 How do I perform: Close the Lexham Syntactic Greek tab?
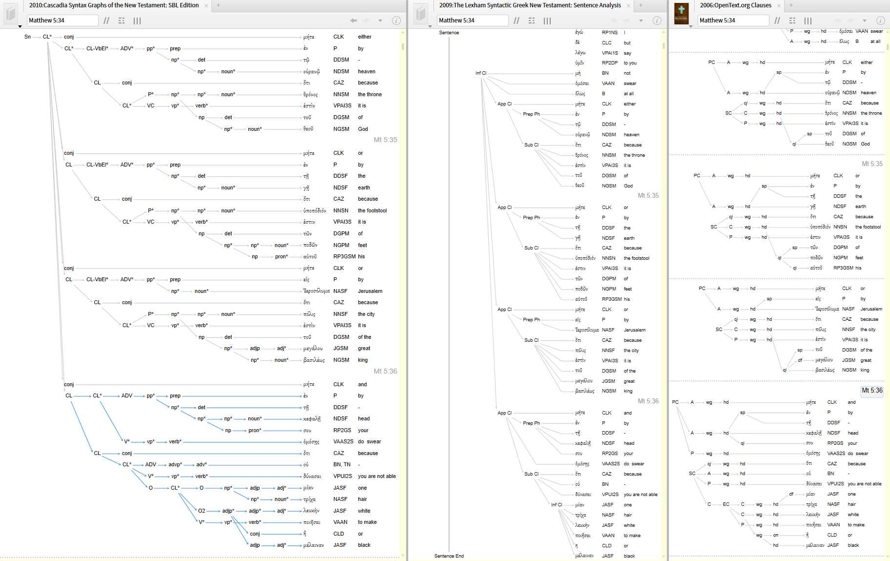click(628, 5)
